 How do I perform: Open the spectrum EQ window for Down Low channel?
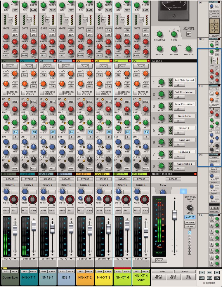coord(11,66)
